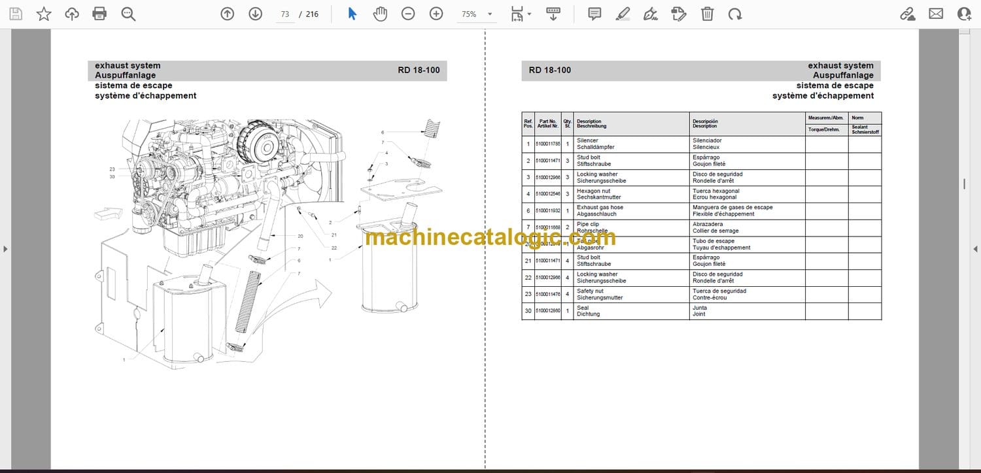This screenshot has width=981, height=473.
Task: Click the share with others person icon
Action: point(964,14)
